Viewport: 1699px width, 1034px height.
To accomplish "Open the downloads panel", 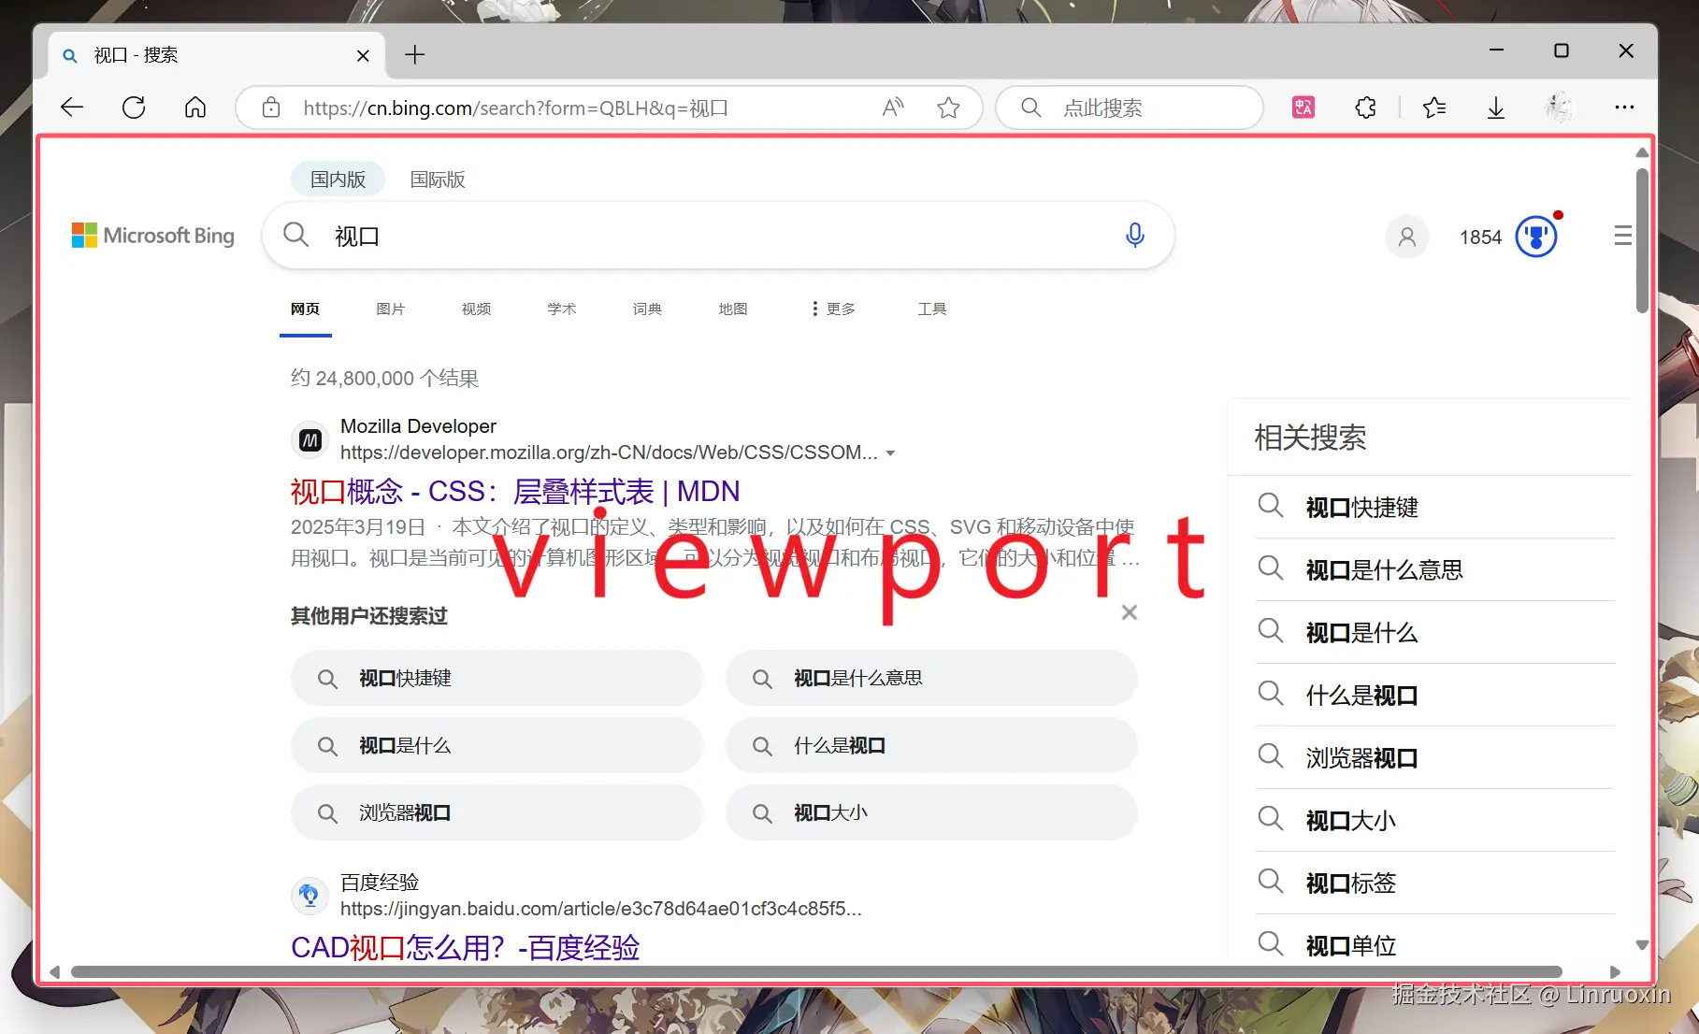I will [1496, 108].
